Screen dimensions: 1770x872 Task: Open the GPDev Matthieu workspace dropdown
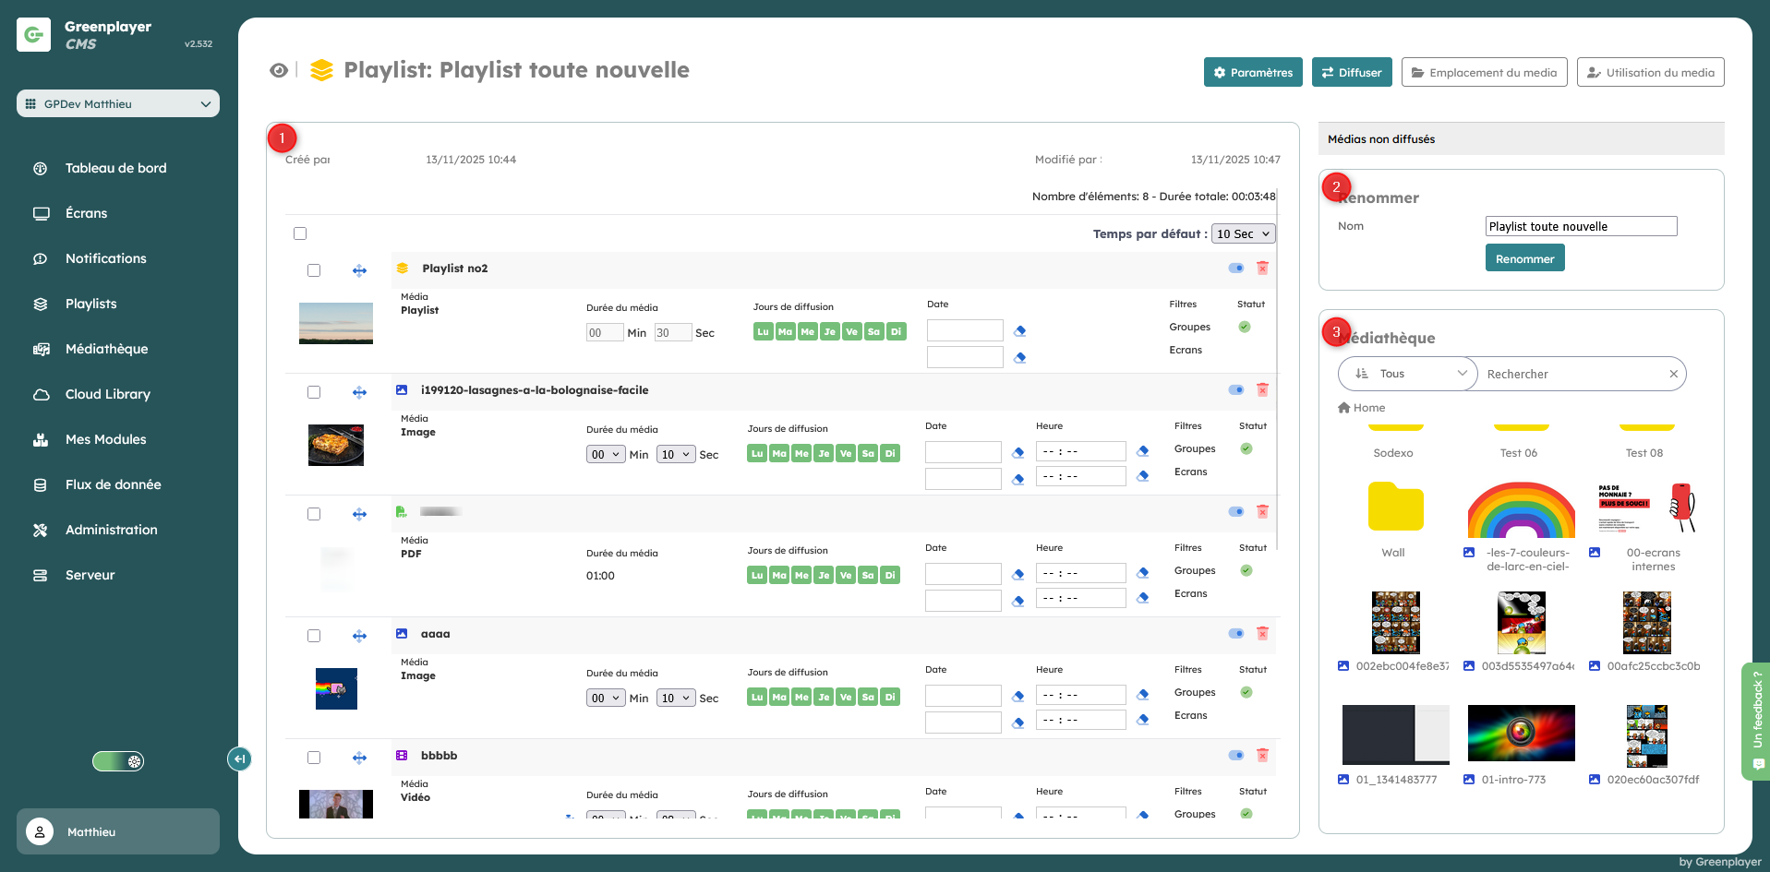[x=118, y=104]
